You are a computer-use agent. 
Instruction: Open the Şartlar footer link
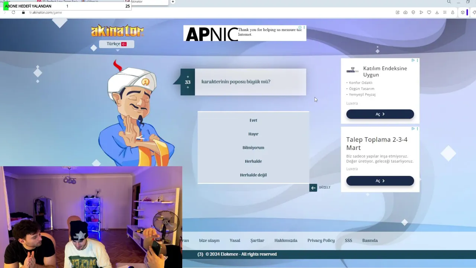[x=257, y=240]
